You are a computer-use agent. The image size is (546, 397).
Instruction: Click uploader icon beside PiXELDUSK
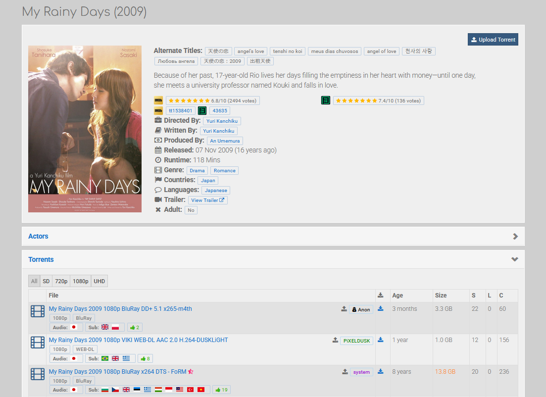(335, 340)
